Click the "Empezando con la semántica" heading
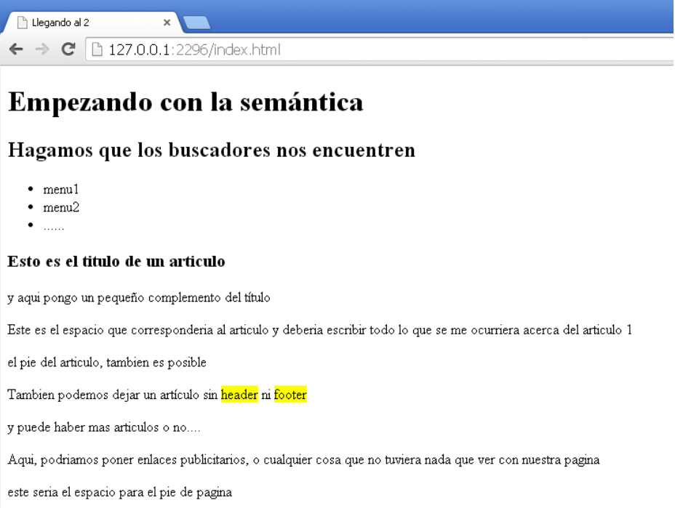The image size is (675, 508). coord(185,102)
